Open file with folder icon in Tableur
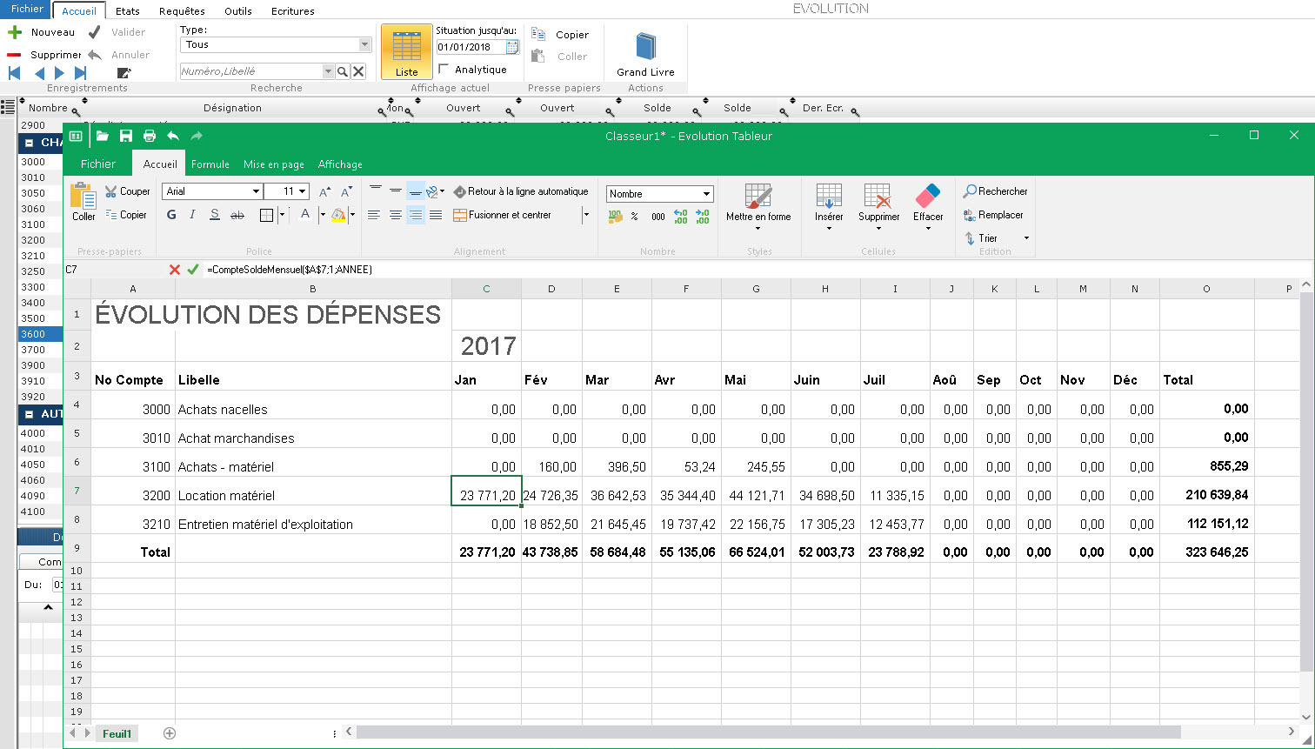The image size is (1315, 749). click(103, 136)
